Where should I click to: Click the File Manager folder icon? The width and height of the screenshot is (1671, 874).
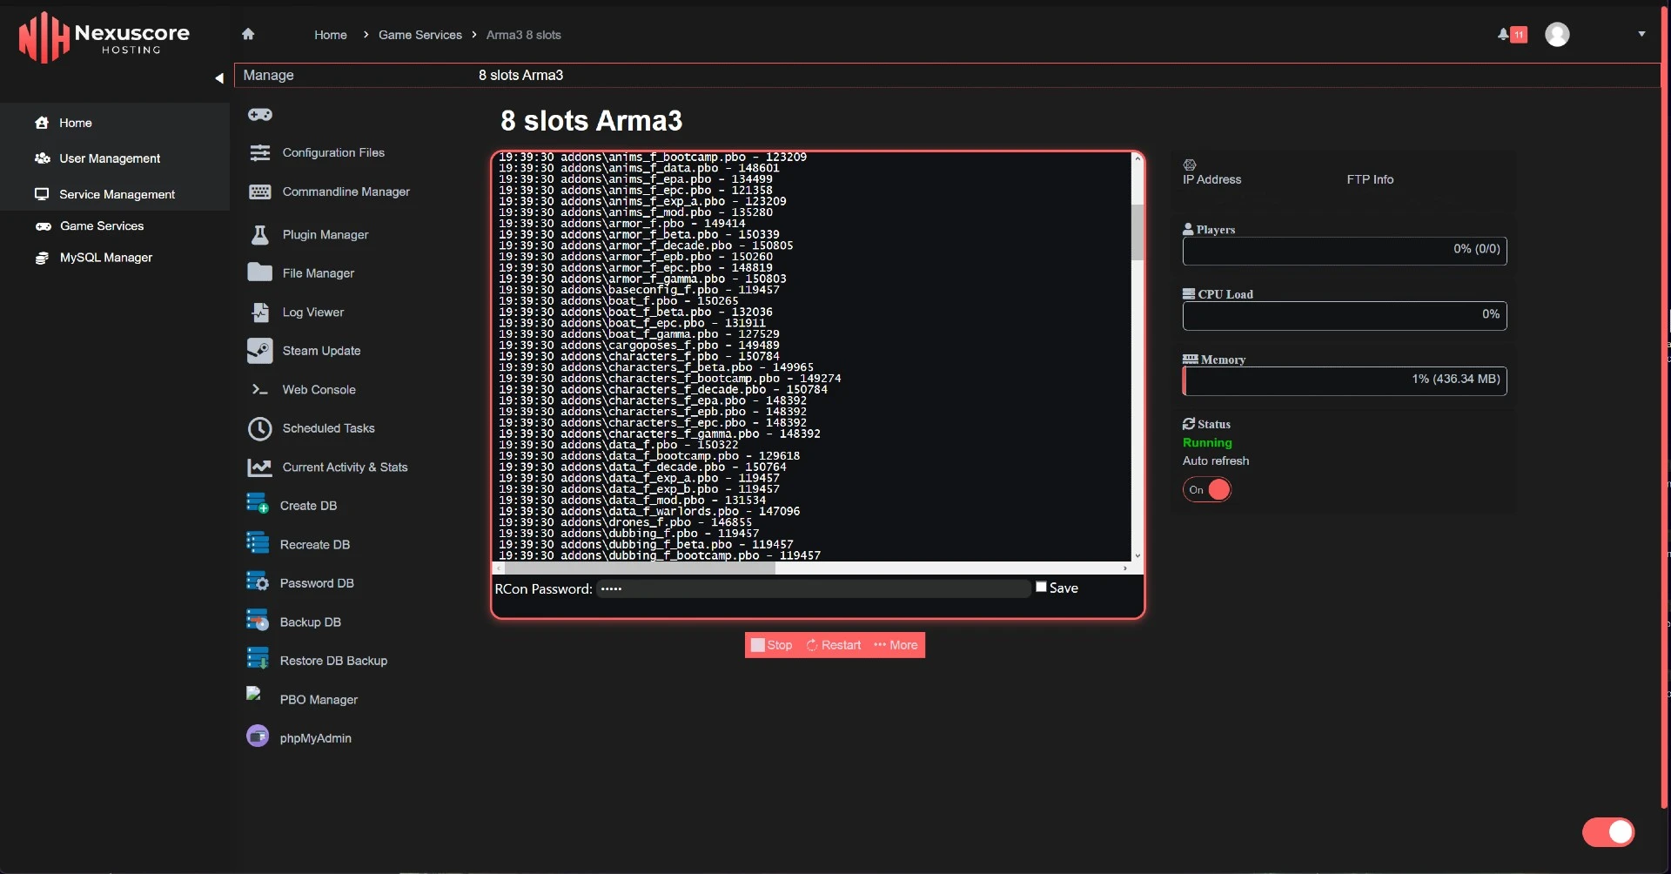tap(259, 272)
